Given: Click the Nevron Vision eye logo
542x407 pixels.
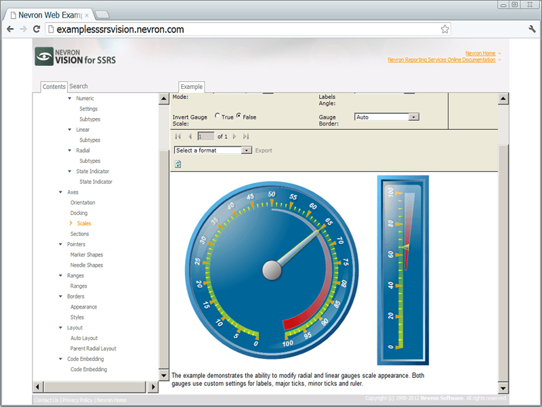Looking at the screenshot, I should [44, 56].
